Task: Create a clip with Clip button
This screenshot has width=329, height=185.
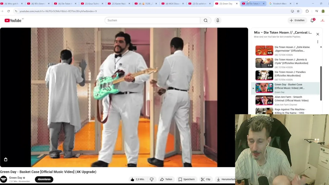Action: [206, 179]
